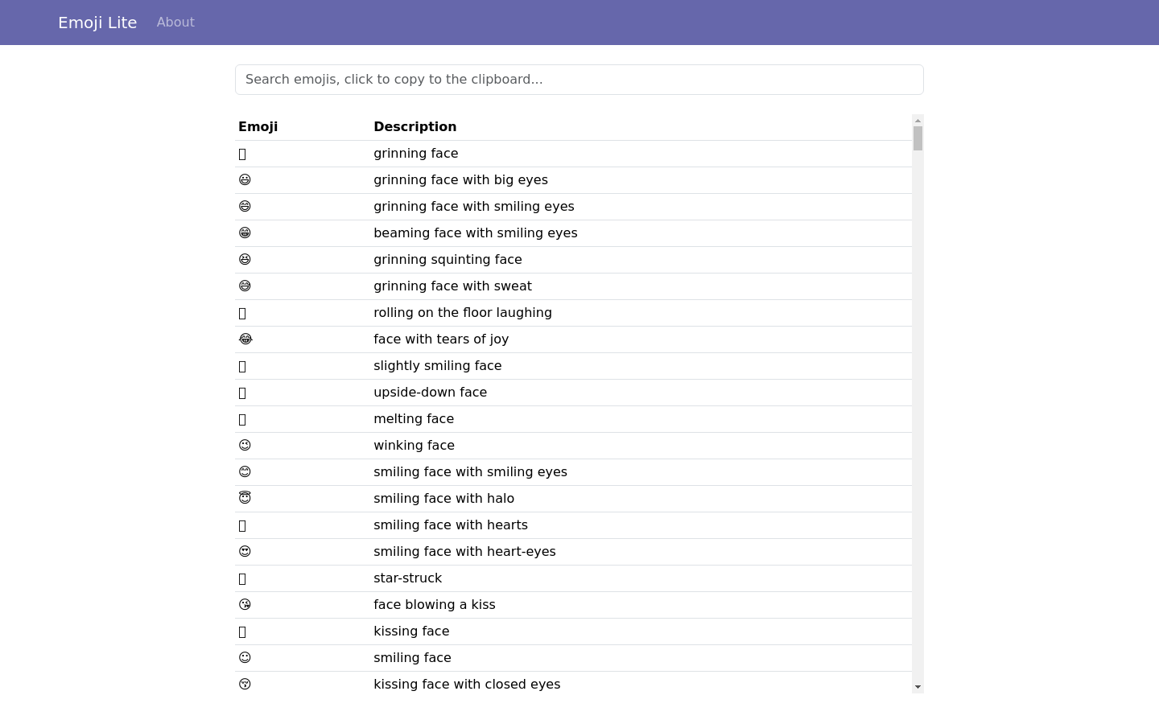Focus the emoji search field
The height and width of the screenshot is (724, 1159).
[579, 80]
